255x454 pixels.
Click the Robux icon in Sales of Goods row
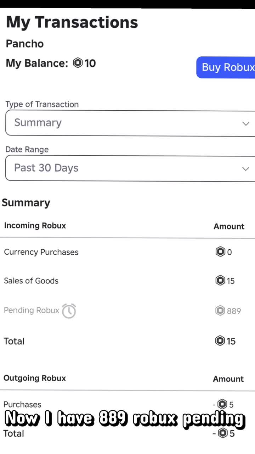tap(220, 281)
